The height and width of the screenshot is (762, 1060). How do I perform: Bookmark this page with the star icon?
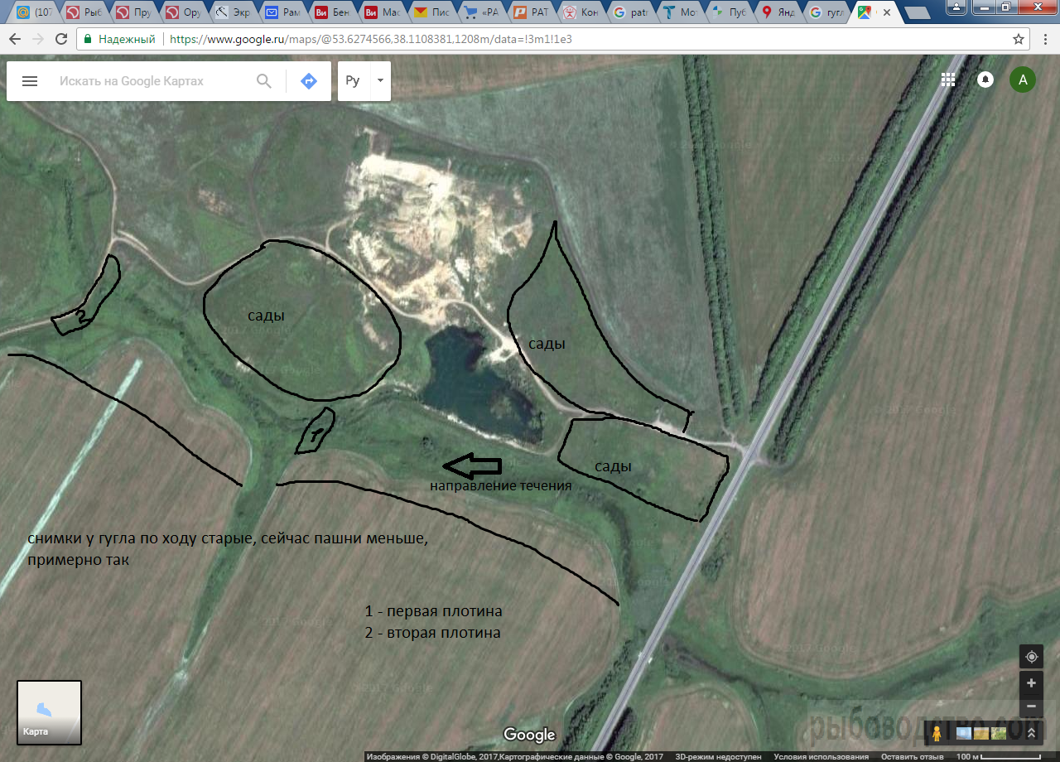click(x=1019, y=39)
